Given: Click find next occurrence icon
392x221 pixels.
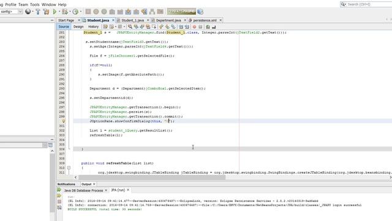Looking at the screenshot, I should coord(142,26).
